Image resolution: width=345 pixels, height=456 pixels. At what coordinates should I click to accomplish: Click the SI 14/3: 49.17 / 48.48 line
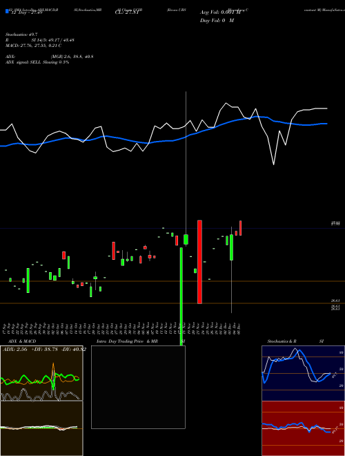53,40
